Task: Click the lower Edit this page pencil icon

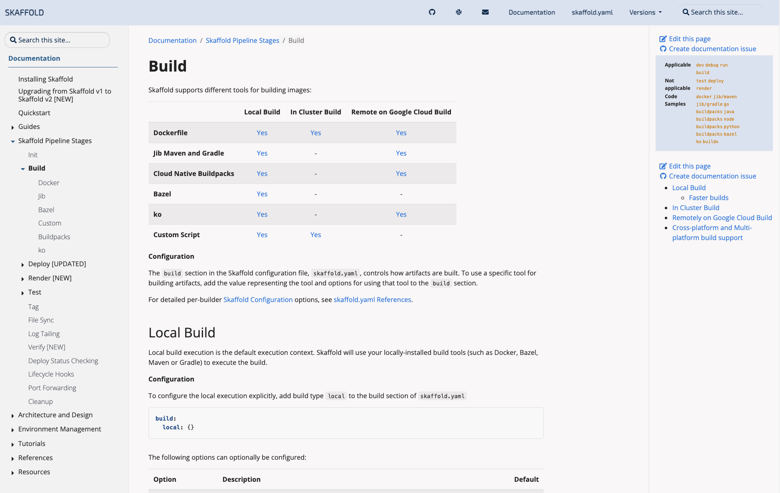Action: pyautogui.click(x=663, y=166)
